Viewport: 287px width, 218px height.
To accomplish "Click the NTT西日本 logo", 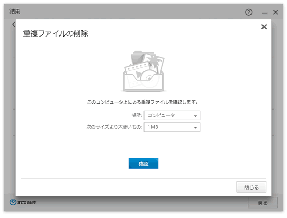I will [23, 202].
